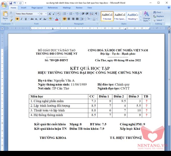Click the Format Painter brush icon

(11, 20)
